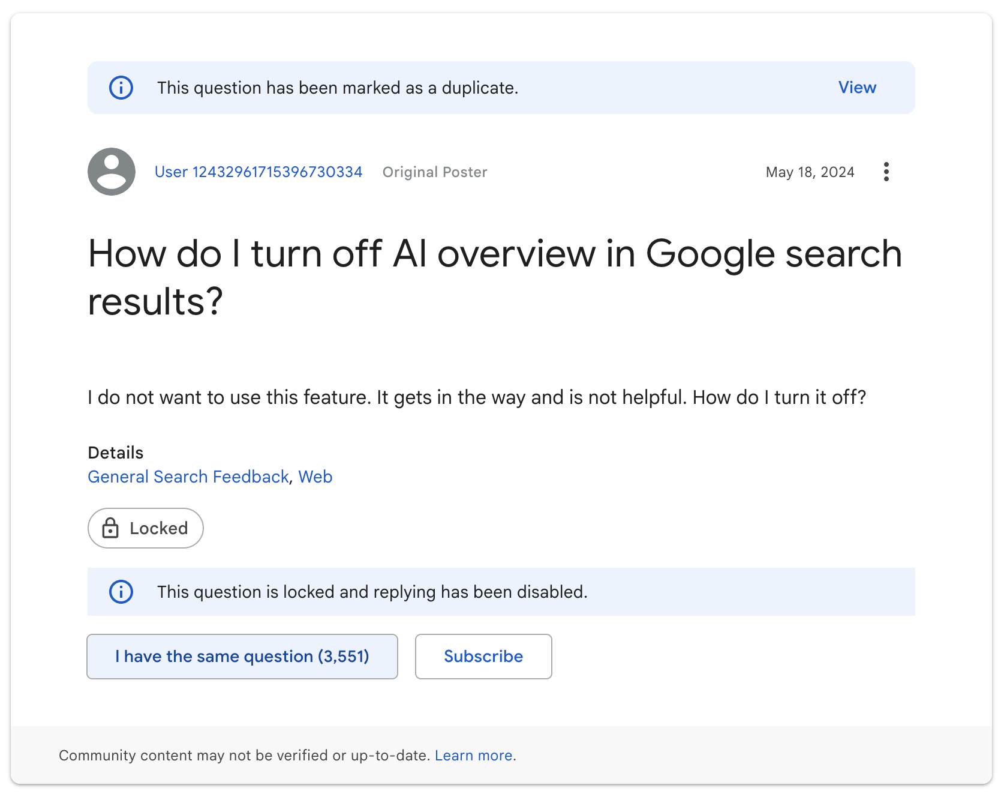Click the question body text about turning off
This screenshot has height=803, width=1004.
point(477,397)
